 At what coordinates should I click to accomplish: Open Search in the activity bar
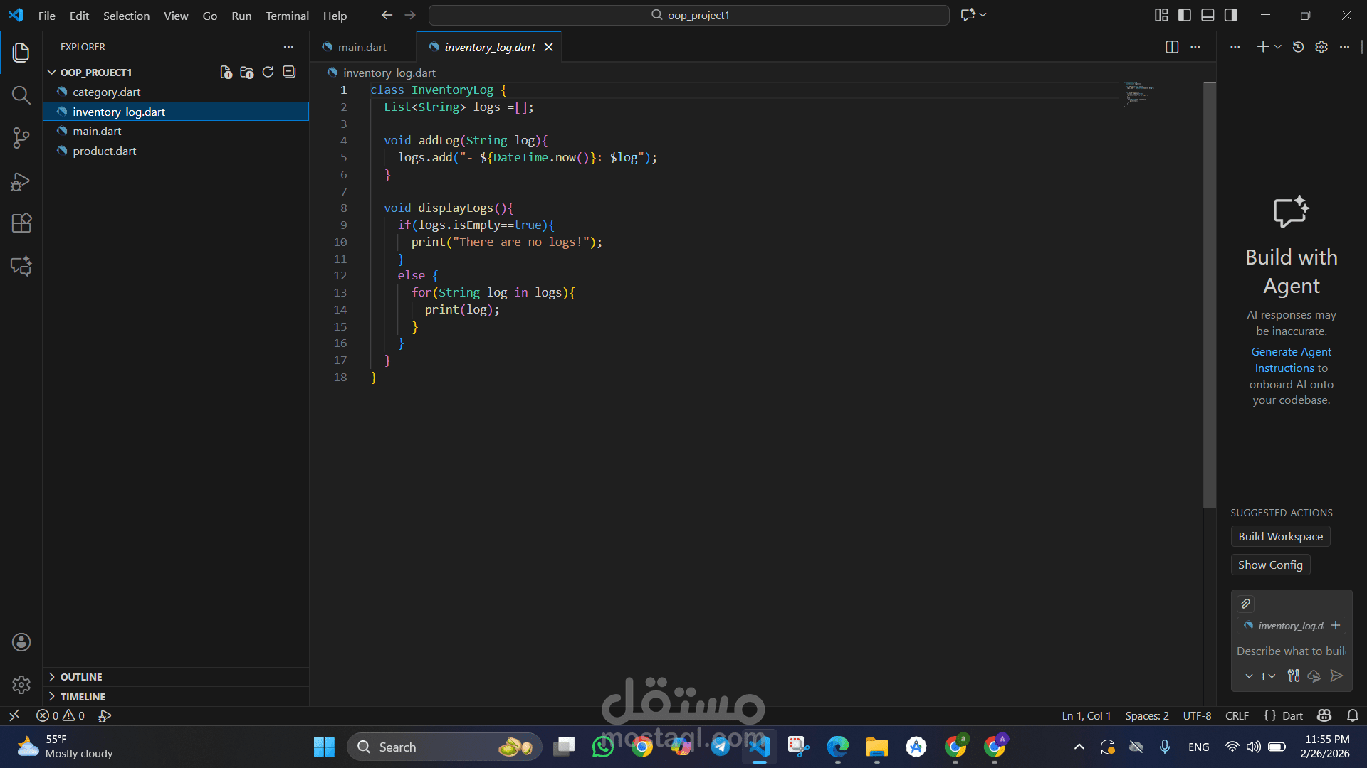click(x=21, y=95)
